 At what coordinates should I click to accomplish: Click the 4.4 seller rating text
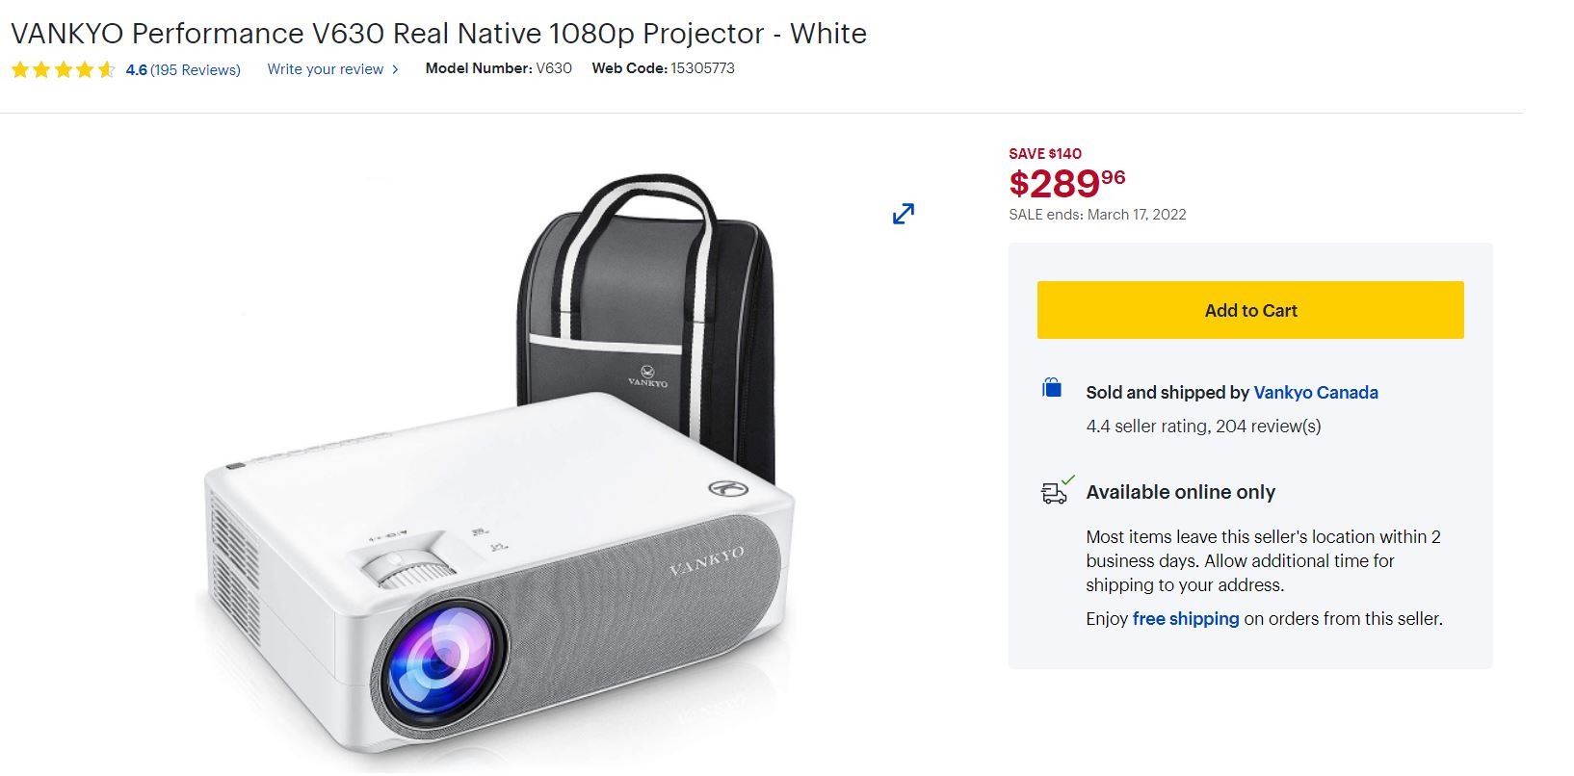pyautogui.click(x=1202, y=426)
